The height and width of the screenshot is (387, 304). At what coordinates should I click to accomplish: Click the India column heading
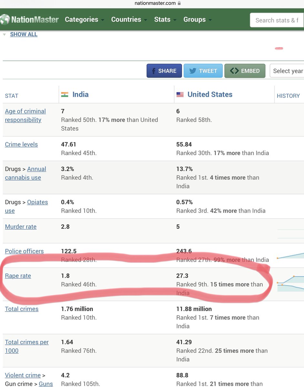click(x=80, y=94)
